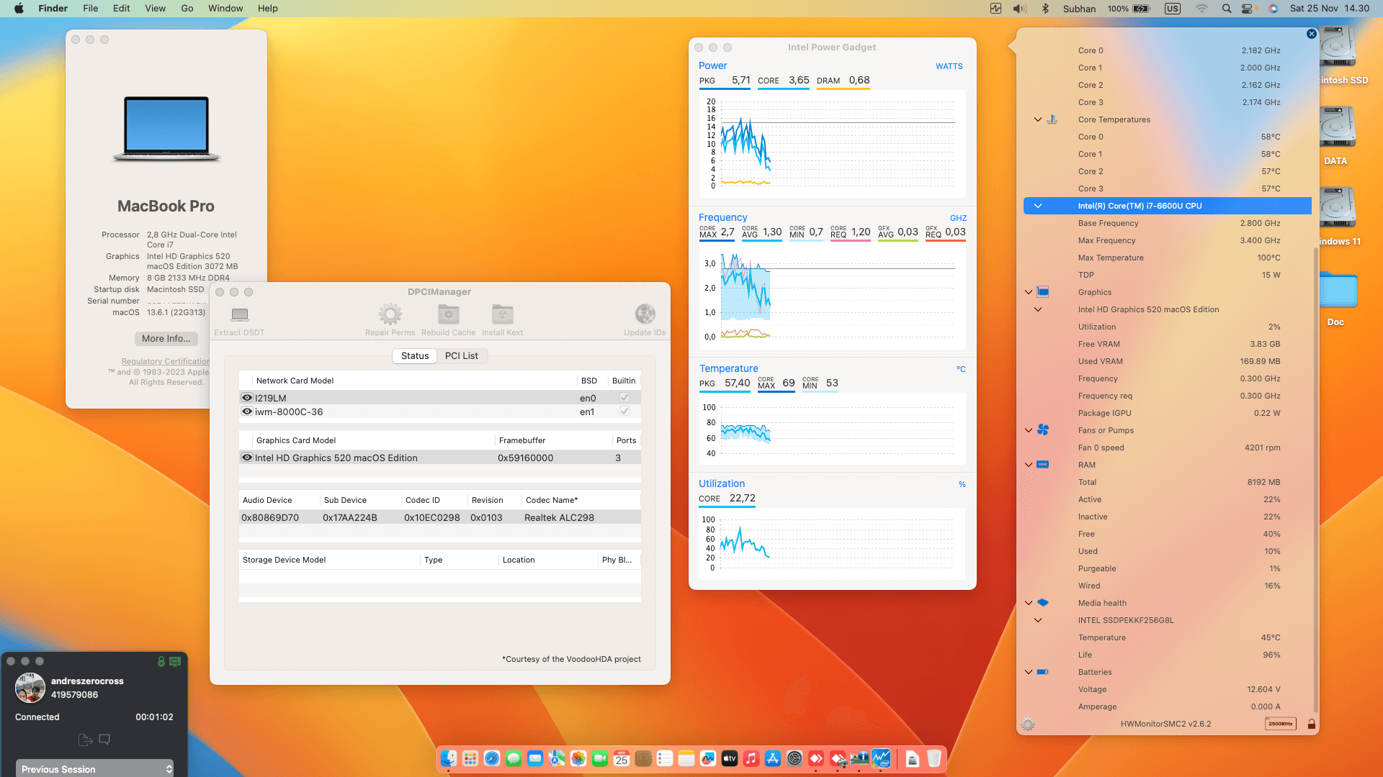Open Trash in the Dock
This screenshot has height=777, width=1383.
tap(934, 758)
